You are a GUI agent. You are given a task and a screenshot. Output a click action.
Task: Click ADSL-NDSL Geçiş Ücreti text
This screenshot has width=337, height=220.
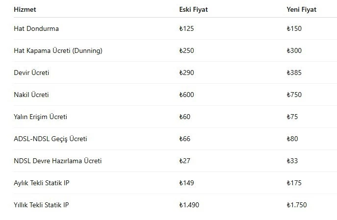pyautogui.click(x=51, y=139)
